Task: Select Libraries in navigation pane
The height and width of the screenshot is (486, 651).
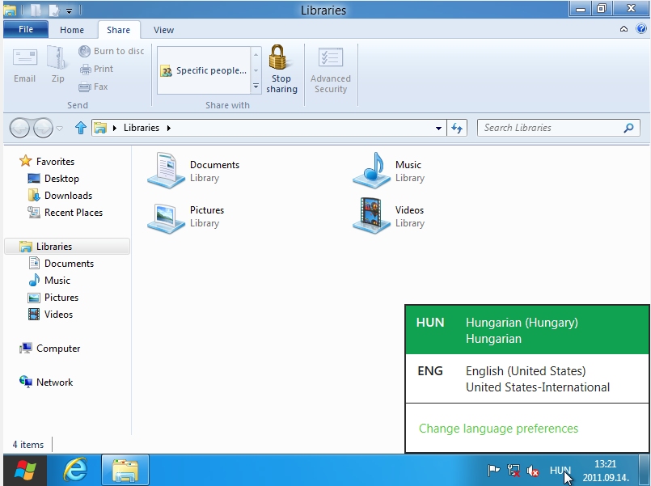Action: tap(67, 246)
